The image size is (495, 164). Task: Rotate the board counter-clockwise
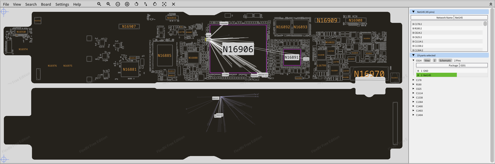[136, 4]
